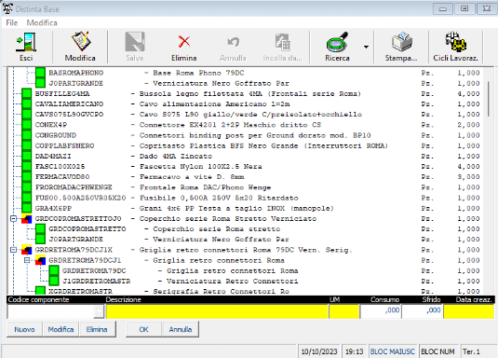Click the Esci exit door icon
Screen dimensions: 498x358
coord(26,42)
